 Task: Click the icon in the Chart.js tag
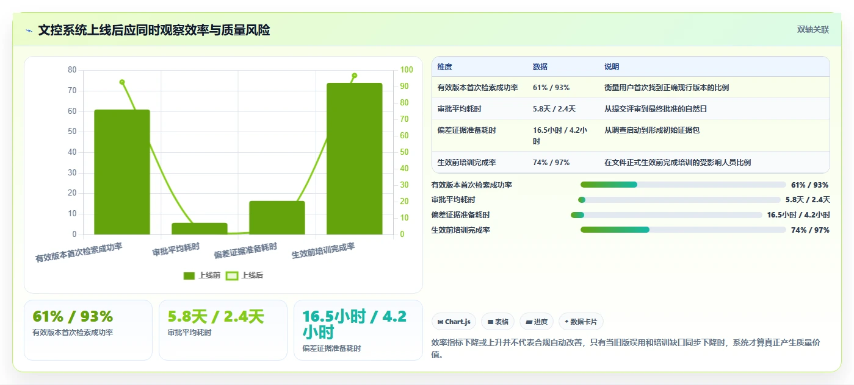tap(441, 322)
